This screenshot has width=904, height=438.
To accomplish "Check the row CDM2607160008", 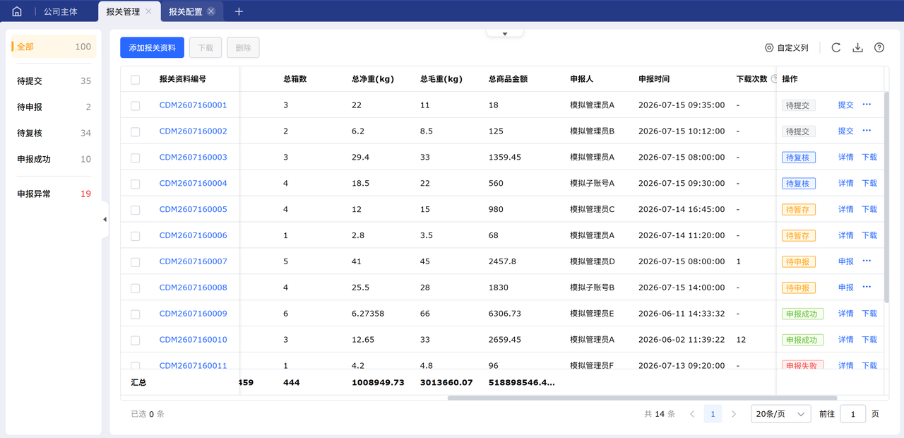I will point(136,288).
